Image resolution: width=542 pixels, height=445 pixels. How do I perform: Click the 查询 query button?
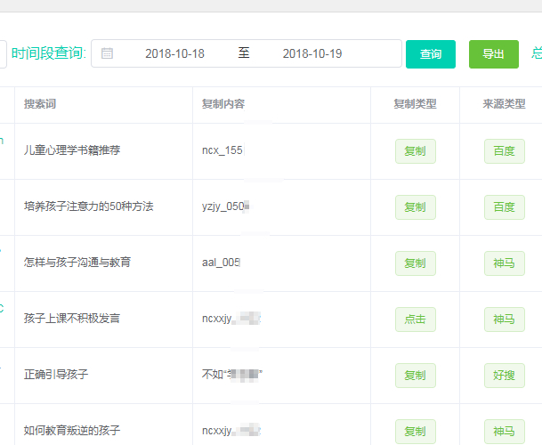(x=431, y=54)
